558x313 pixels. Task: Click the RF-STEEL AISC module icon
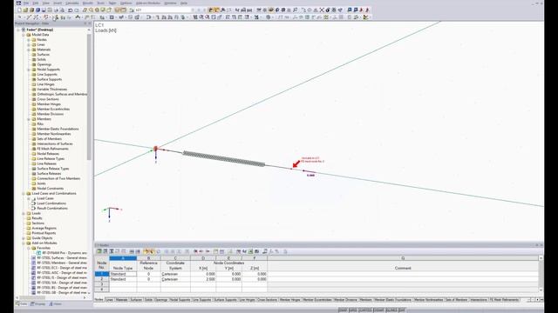tap(34, 273)
